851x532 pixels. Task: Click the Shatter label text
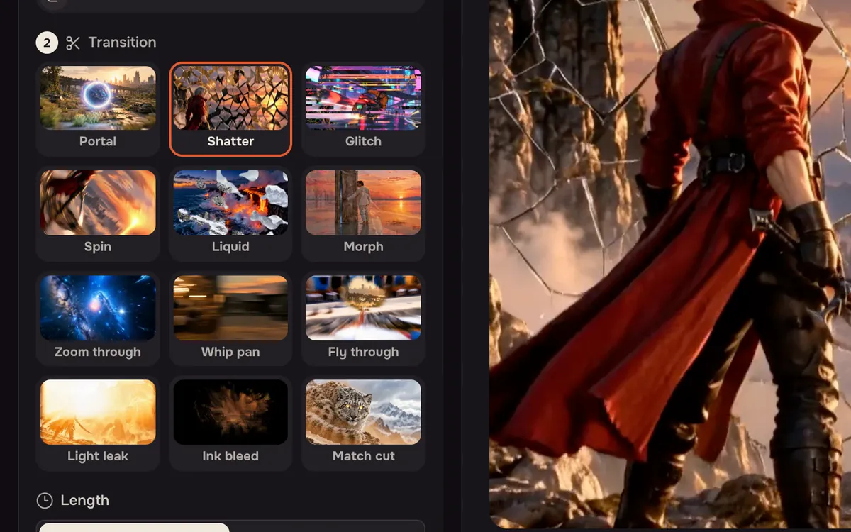pyautogui.click(x=230, y=141)
